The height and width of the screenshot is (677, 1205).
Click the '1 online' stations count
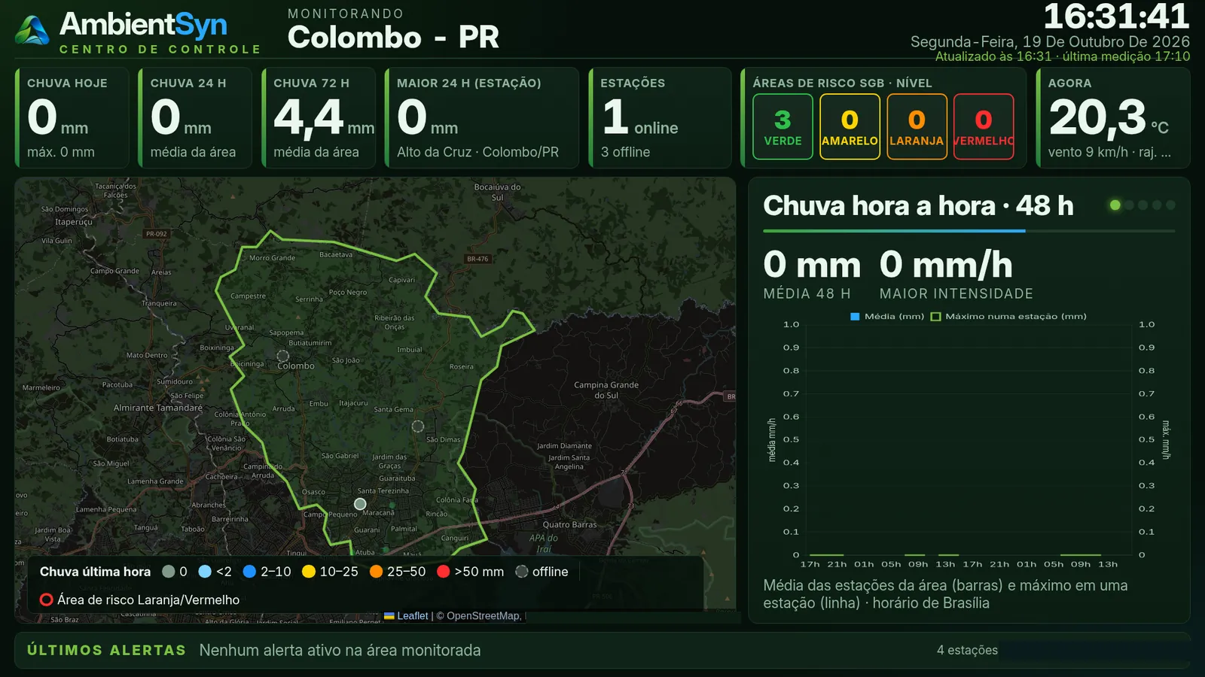640,119
